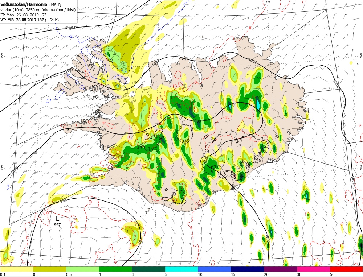Pick the magenta 30 mm legend swatch
The image size is (363, 277).
point(314,269)
